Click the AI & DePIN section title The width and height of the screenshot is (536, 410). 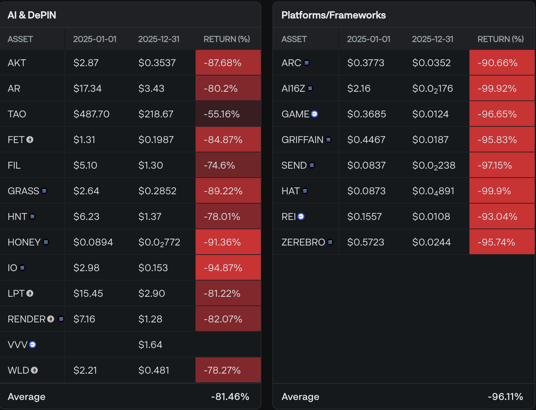pos(32,15)
